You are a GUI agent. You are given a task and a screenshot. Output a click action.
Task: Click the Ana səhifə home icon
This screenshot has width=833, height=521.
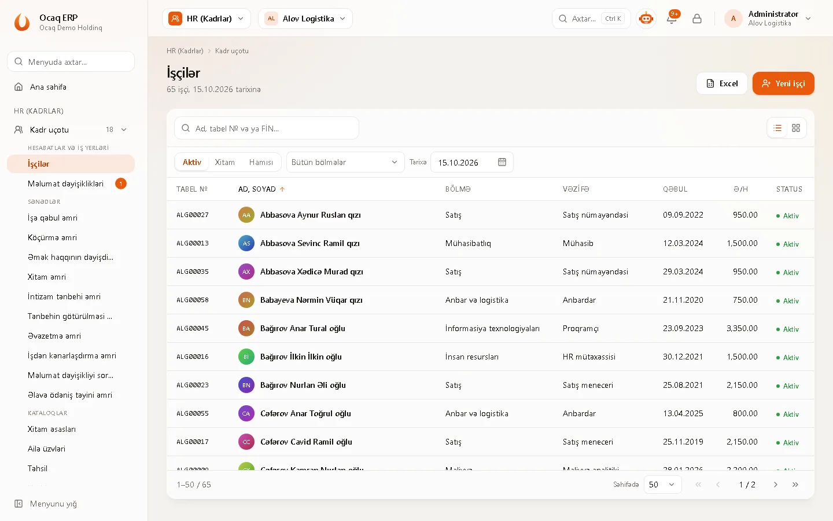[x=19, y=87]
